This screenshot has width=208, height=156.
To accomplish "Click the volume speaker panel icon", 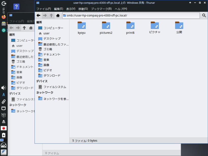I will coord(4,88).
